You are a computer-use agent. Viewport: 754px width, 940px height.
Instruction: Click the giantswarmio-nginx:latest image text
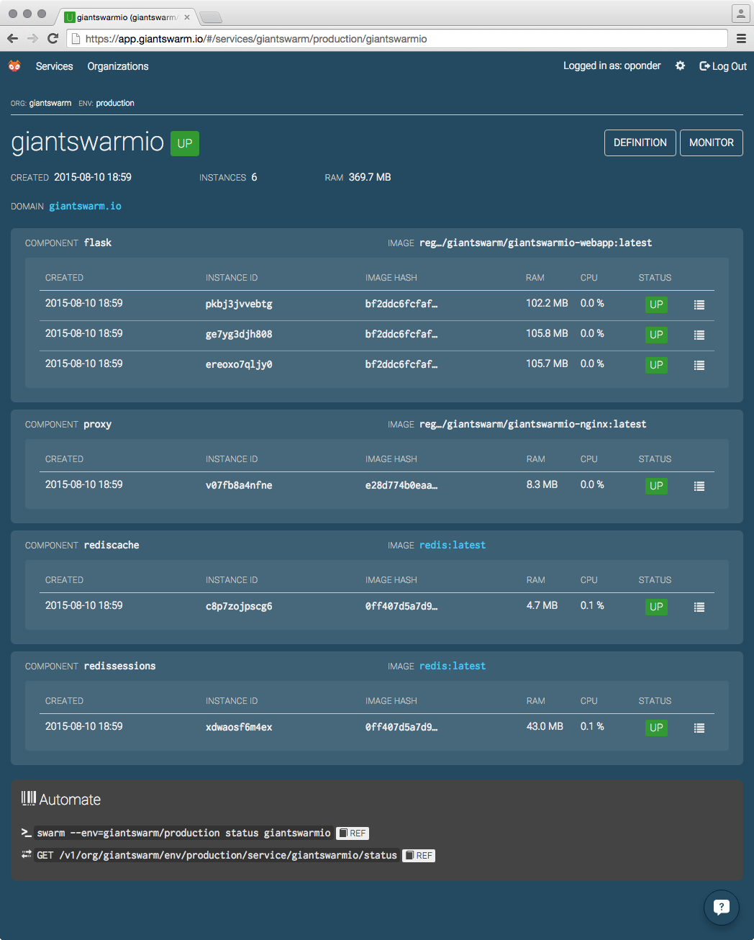[533, 424]
